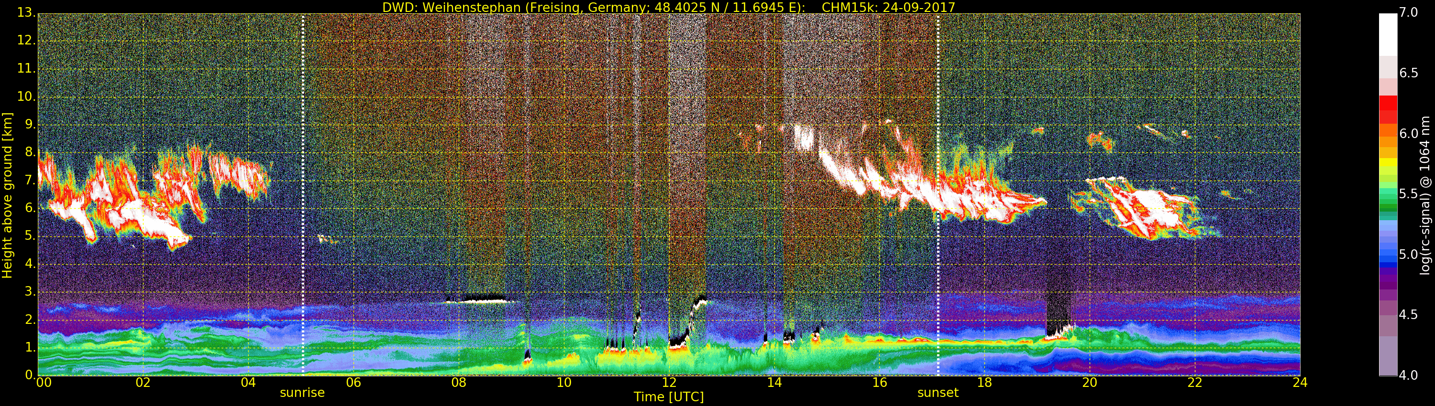Click time tick 02 on x-axis
The image size is (1435, 406).
143,383
